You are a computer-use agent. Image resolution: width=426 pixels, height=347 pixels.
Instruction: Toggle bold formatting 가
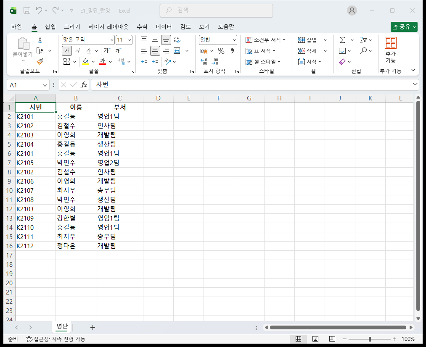[67, 50]
